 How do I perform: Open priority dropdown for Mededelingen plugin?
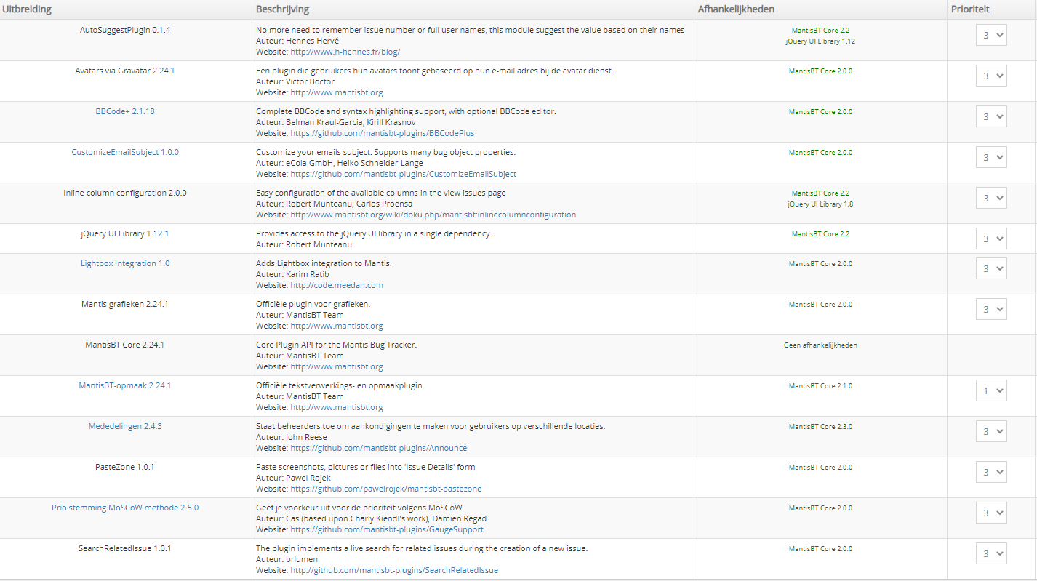[991, 430]
